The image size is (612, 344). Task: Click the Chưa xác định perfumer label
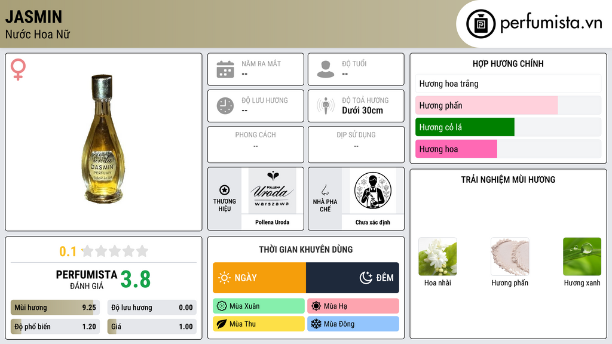tap(373, 222)
